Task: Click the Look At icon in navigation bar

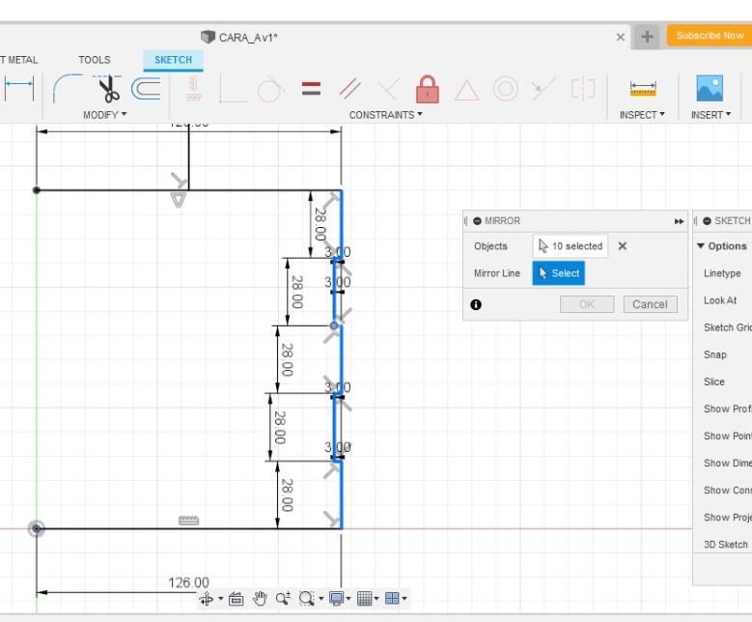Action: [236, 599]
